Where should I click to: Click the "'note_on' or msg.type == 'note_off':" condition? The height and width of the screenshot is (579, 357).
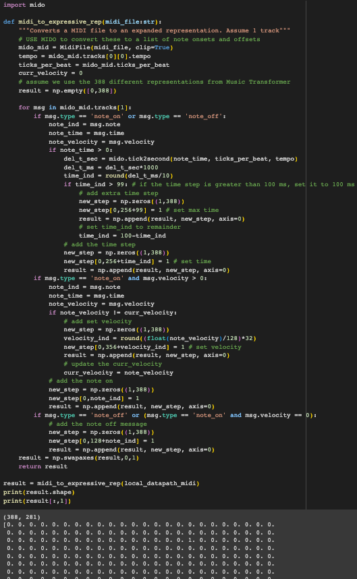point(158,116)
